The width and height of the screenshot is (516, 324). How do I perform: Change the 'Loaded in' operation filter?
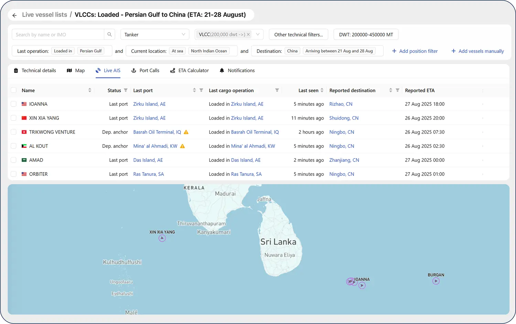[63, 51]
